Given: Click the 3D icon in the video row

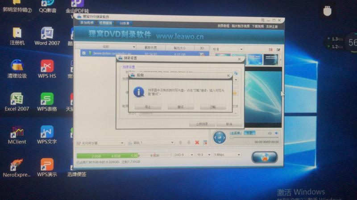Looking at the screenshot, I should 202,54.
